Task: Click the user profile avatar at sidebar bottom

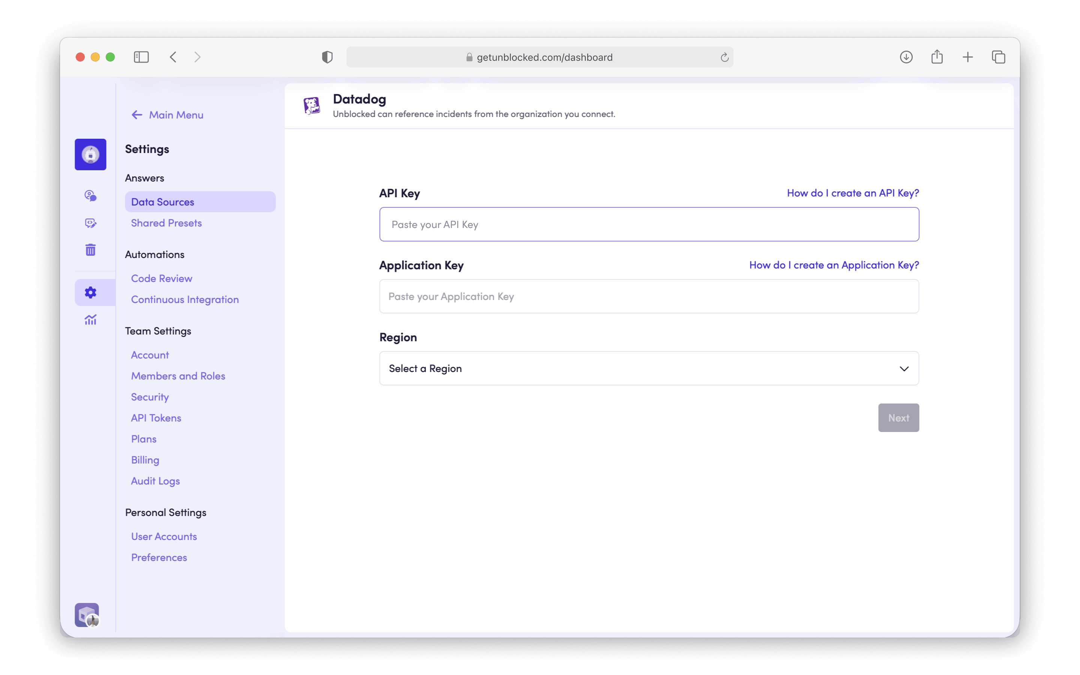Action: 86,614
